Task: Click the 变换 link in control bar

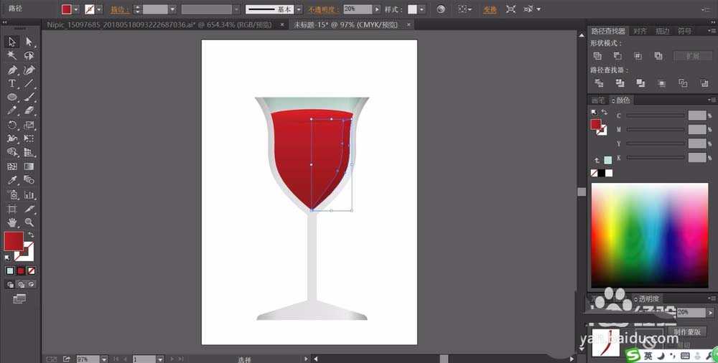Action: tap(490, 9)
